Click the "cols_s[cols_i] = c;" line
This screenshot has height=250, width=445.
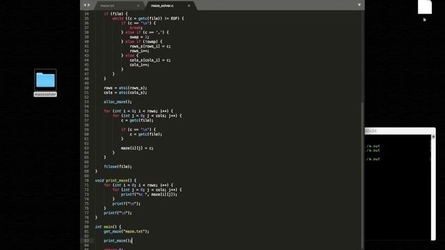(150, 60)
